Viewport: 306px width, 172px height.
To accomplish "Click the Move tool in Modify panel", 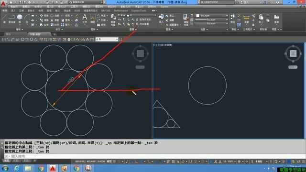I will point(44,16).
